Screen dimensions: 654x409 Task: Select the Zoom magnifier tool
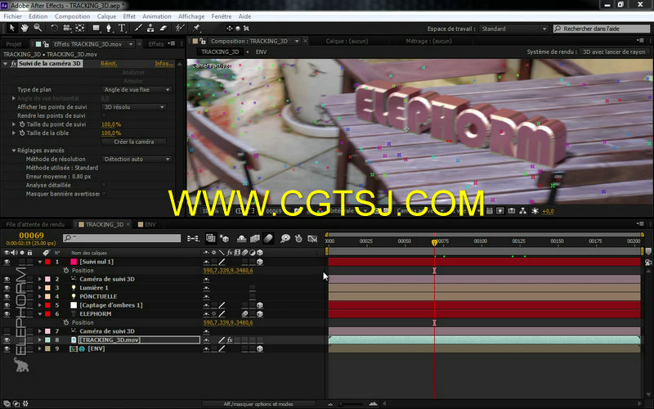point(38,28)
